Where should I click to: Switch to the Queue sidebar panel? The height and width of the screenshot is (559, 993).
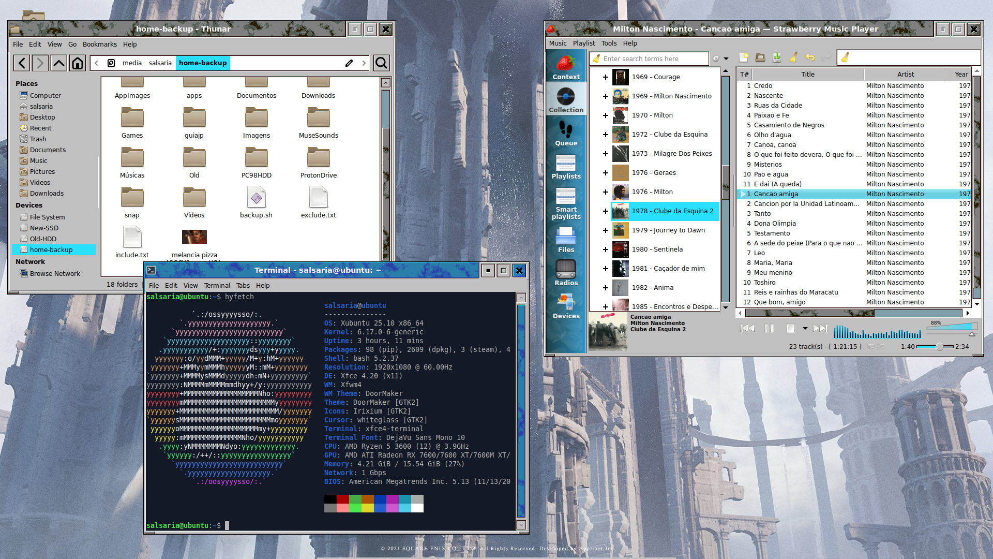point(566,134)
